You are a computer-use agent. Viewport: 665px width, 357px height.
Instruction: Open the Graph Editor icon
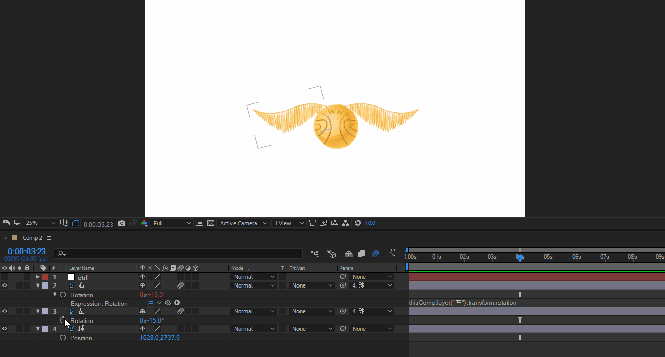(392, 254)
